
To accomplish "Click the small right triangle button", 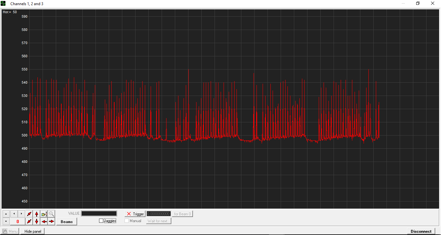I will coord(21,214).
